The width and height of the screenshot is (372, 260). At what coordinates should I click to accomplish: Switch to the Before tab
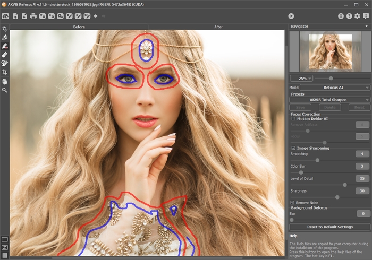coord(79,27)
